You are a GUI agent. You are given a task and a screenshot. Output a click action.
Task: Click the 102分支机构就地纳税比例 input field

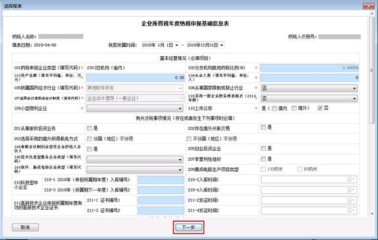pos(309,68)
